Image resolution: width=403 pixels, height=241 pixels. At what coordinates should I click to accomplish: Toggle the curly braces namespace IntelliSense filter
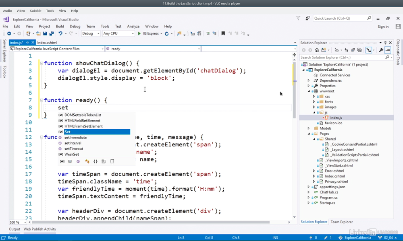96,161
